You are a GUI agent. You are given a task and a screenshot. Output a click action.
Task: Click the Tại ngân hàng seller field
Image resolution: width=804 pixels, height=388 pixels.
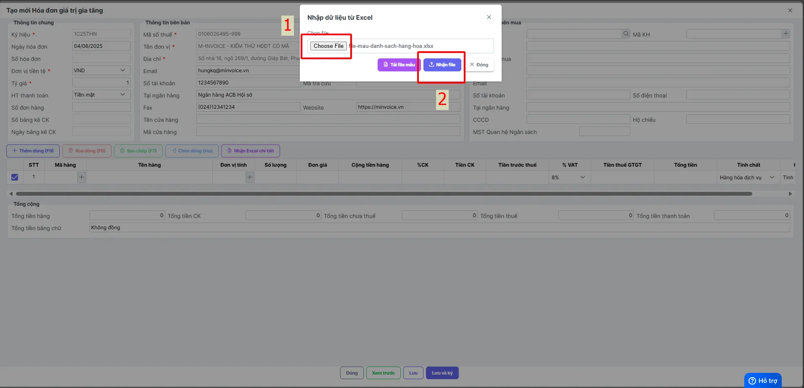[328, 95]
